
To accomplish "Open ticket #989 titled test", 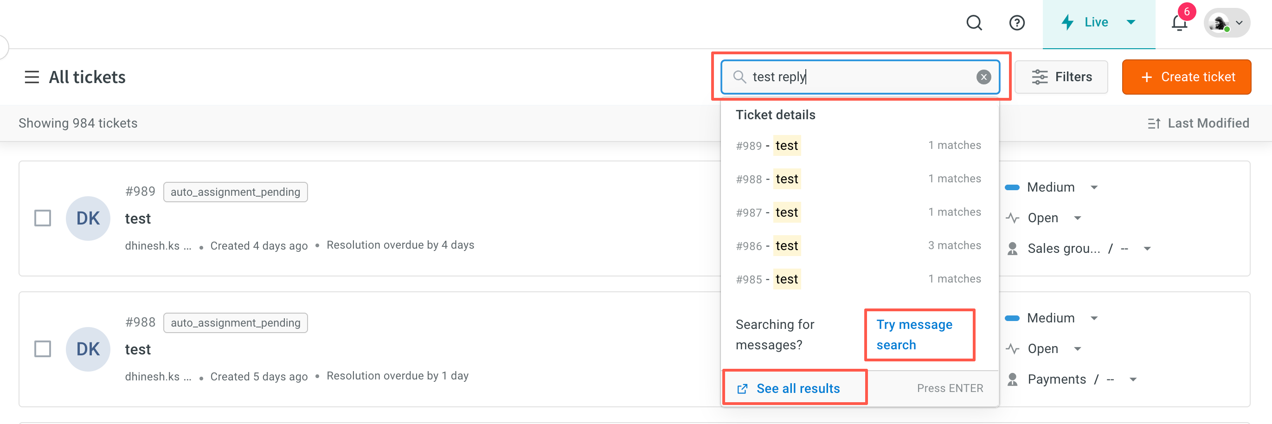I will 138,218.
